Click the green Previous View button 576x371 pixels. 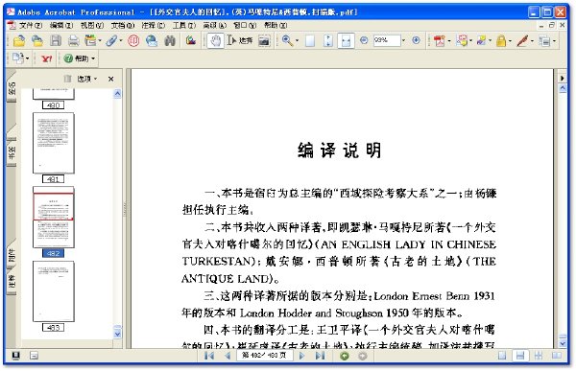tap(345, 356)
